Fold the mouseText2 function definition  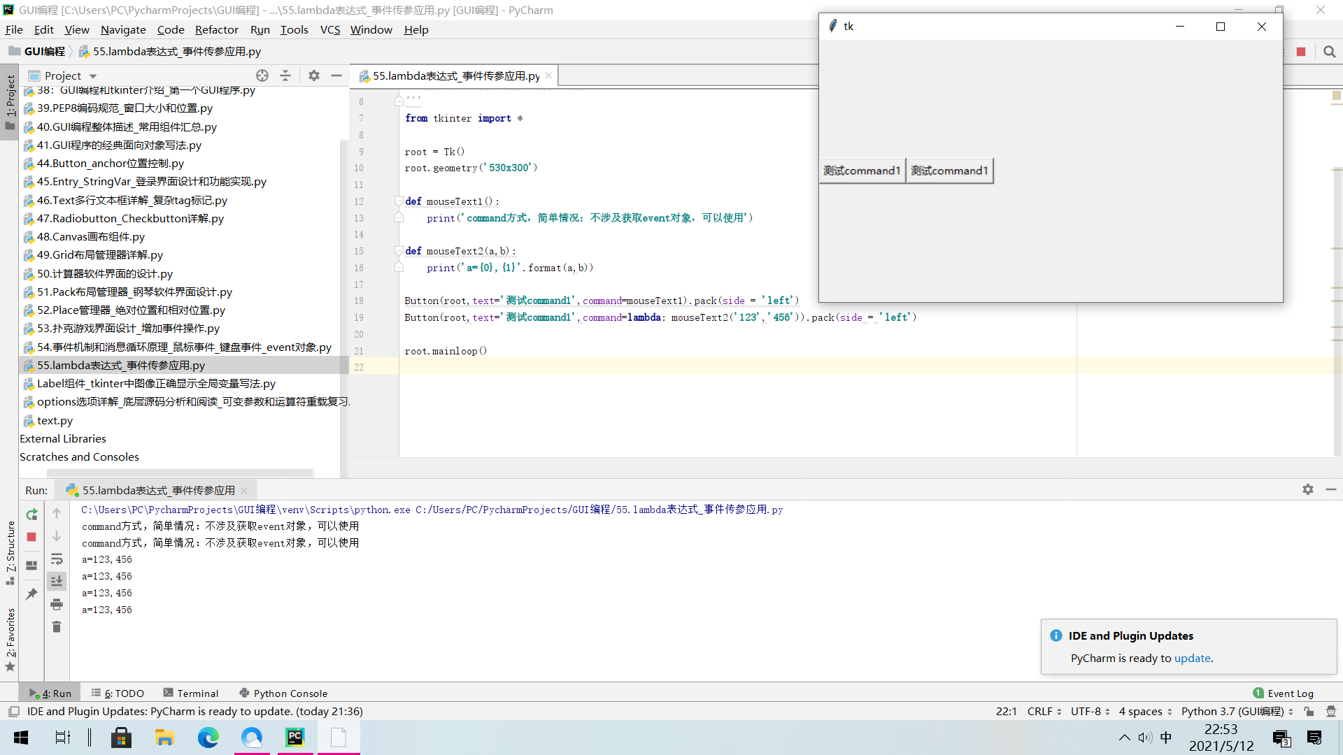[398, 251]
